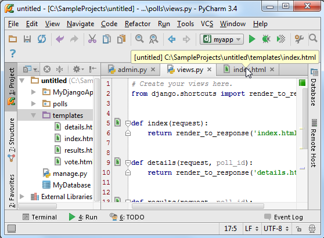The height and width of the screenshot is (238, 324).
Task: Open the Terminal tool window
Action: click(x=39, y=217)
